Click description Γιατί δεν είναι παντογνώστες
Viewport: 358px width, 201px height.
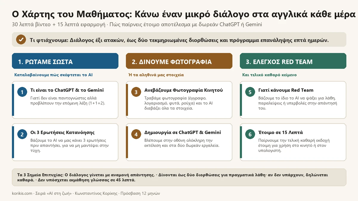[68, 100]
